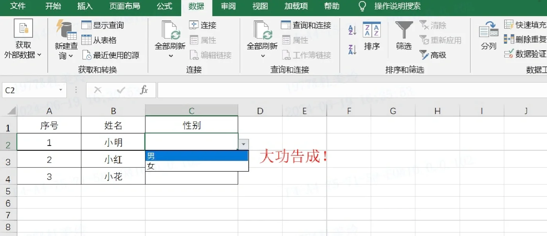Image resolution: width=547 pixels, height=236 pixels.
Task: Click the 排序 (Sort) button
Action: coord(372,35)
